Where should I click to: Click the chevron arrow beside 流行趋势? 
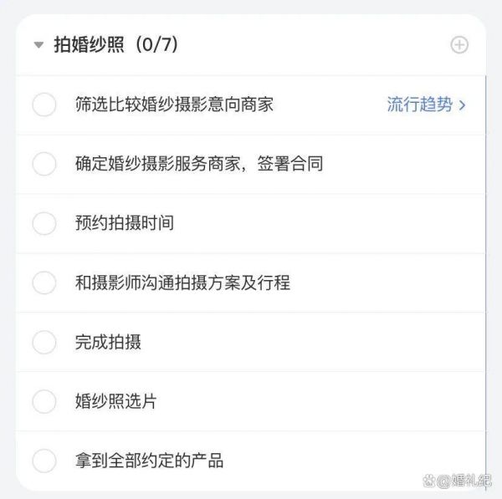462,105
